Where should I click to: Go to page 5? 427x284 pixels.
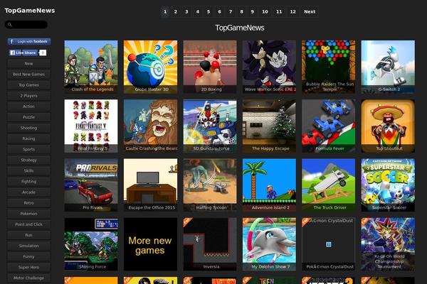coord(209,11)
